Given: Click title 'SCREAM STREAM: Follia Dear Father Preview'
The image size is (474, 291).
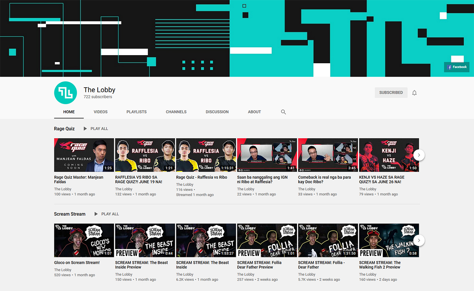Looking at the screenshot, I should coord(259,265).
